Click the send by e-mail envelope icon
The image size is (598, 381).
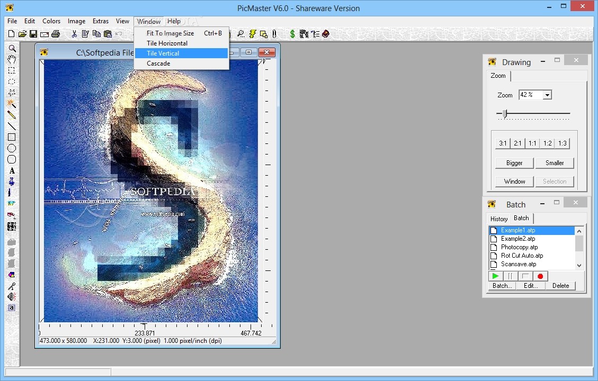44,34
